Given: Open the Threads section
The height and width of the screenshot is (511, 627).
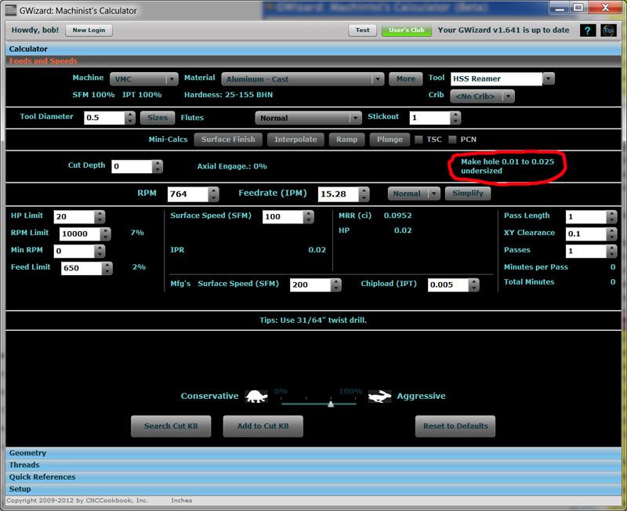Looking at the screenshot, I should 24,465.
